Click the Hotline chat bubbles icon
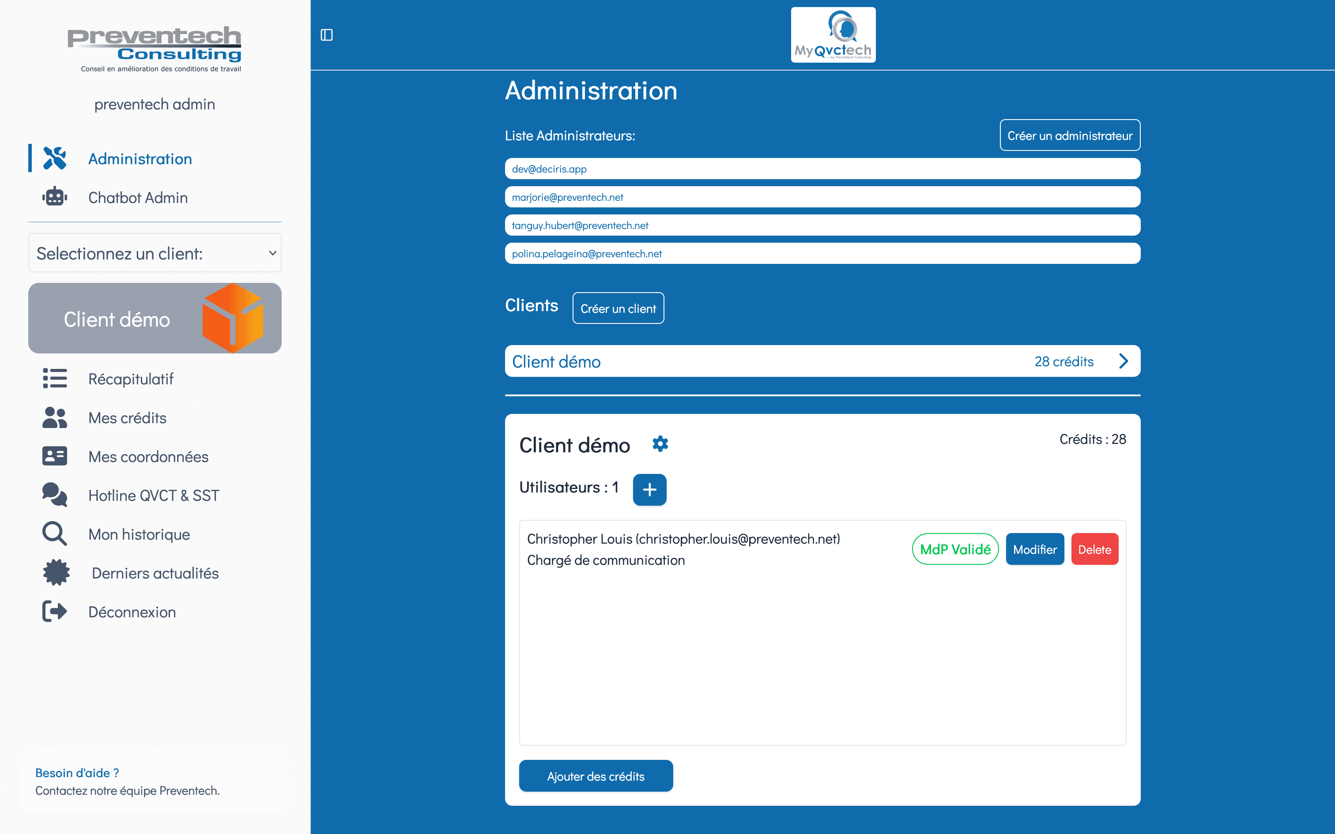1335x834 pixels. pyautogui.click(x=55, y=495)
